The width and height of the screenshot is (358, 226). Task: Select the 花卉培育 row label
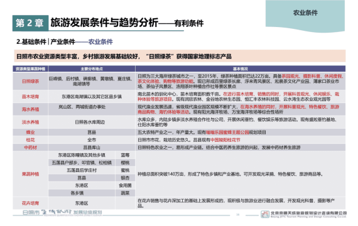pos(30,203)
